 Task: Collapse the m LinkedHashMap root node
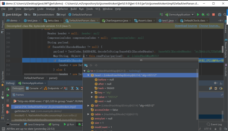click(85, 71)
